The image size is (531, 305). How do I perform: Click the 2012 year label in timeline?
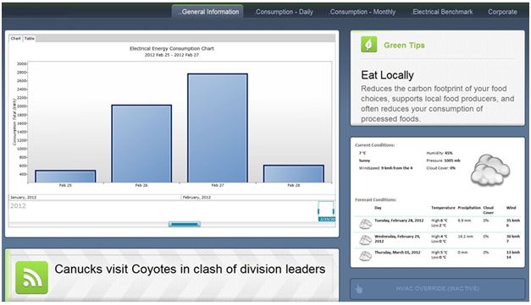[x=18, y=205]
